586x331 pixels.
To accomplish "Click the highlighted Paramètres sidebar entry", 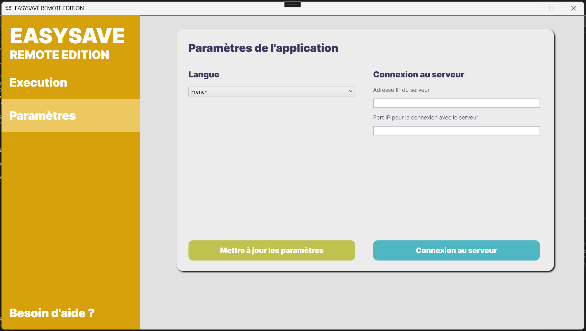I will [x=42, y=116].
